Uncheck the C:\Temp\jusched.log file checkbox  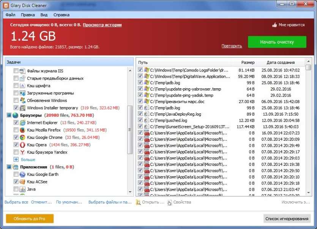click(x=140, y=120)
